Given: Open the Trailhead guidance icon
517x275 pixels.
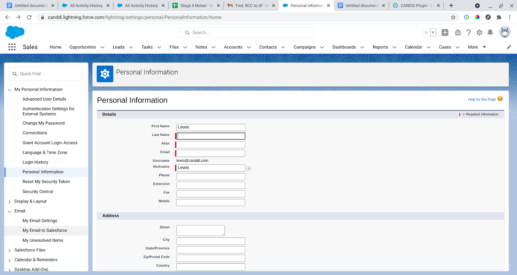Looking at the screenshot, I should [458, 32].
